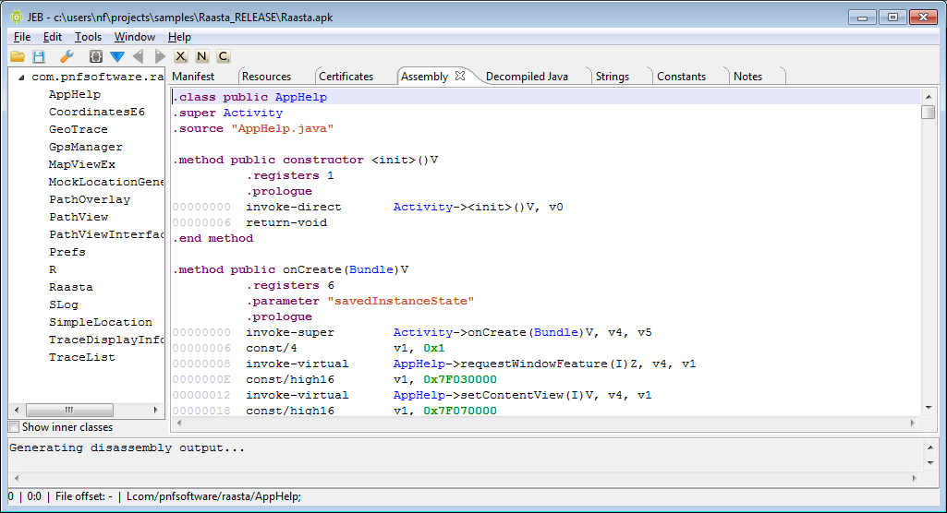Screen dimensions: 947x513
Task: Select Prefs class in the tree
Action: (x=67, y=252)
